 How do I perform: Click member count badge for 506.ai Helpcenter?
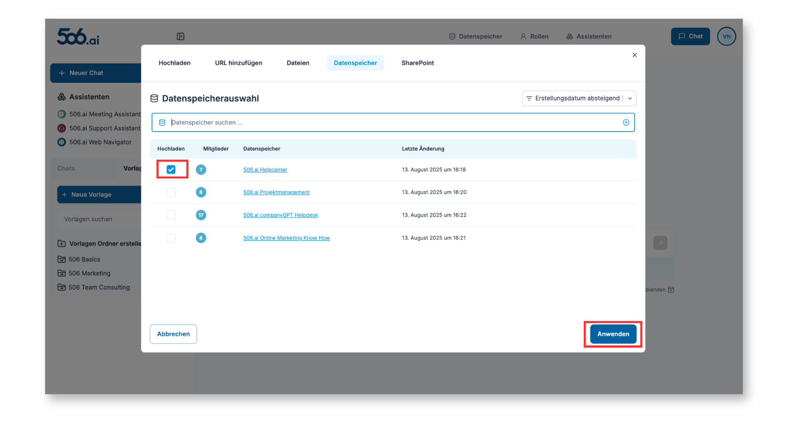[201, 170]
